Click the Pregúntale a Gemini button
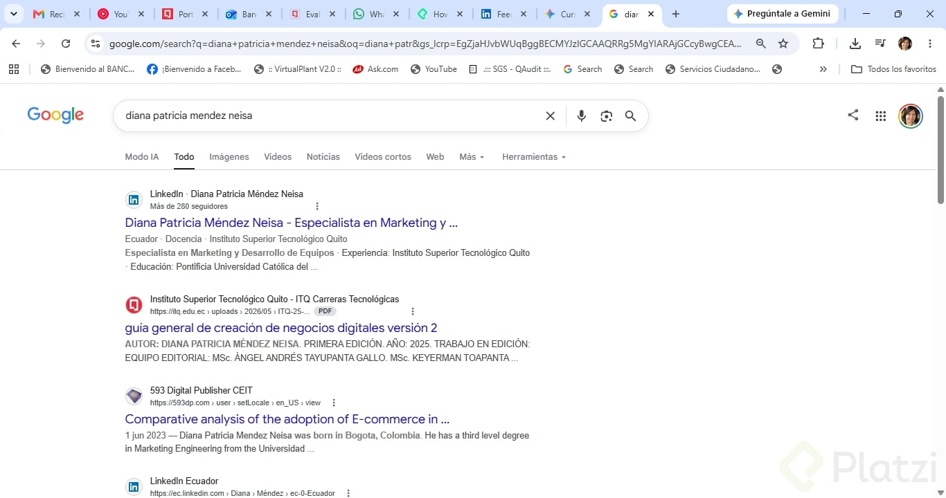Image resolution: width=946 pixels, height=498 pixels. (x=783, y=14)
